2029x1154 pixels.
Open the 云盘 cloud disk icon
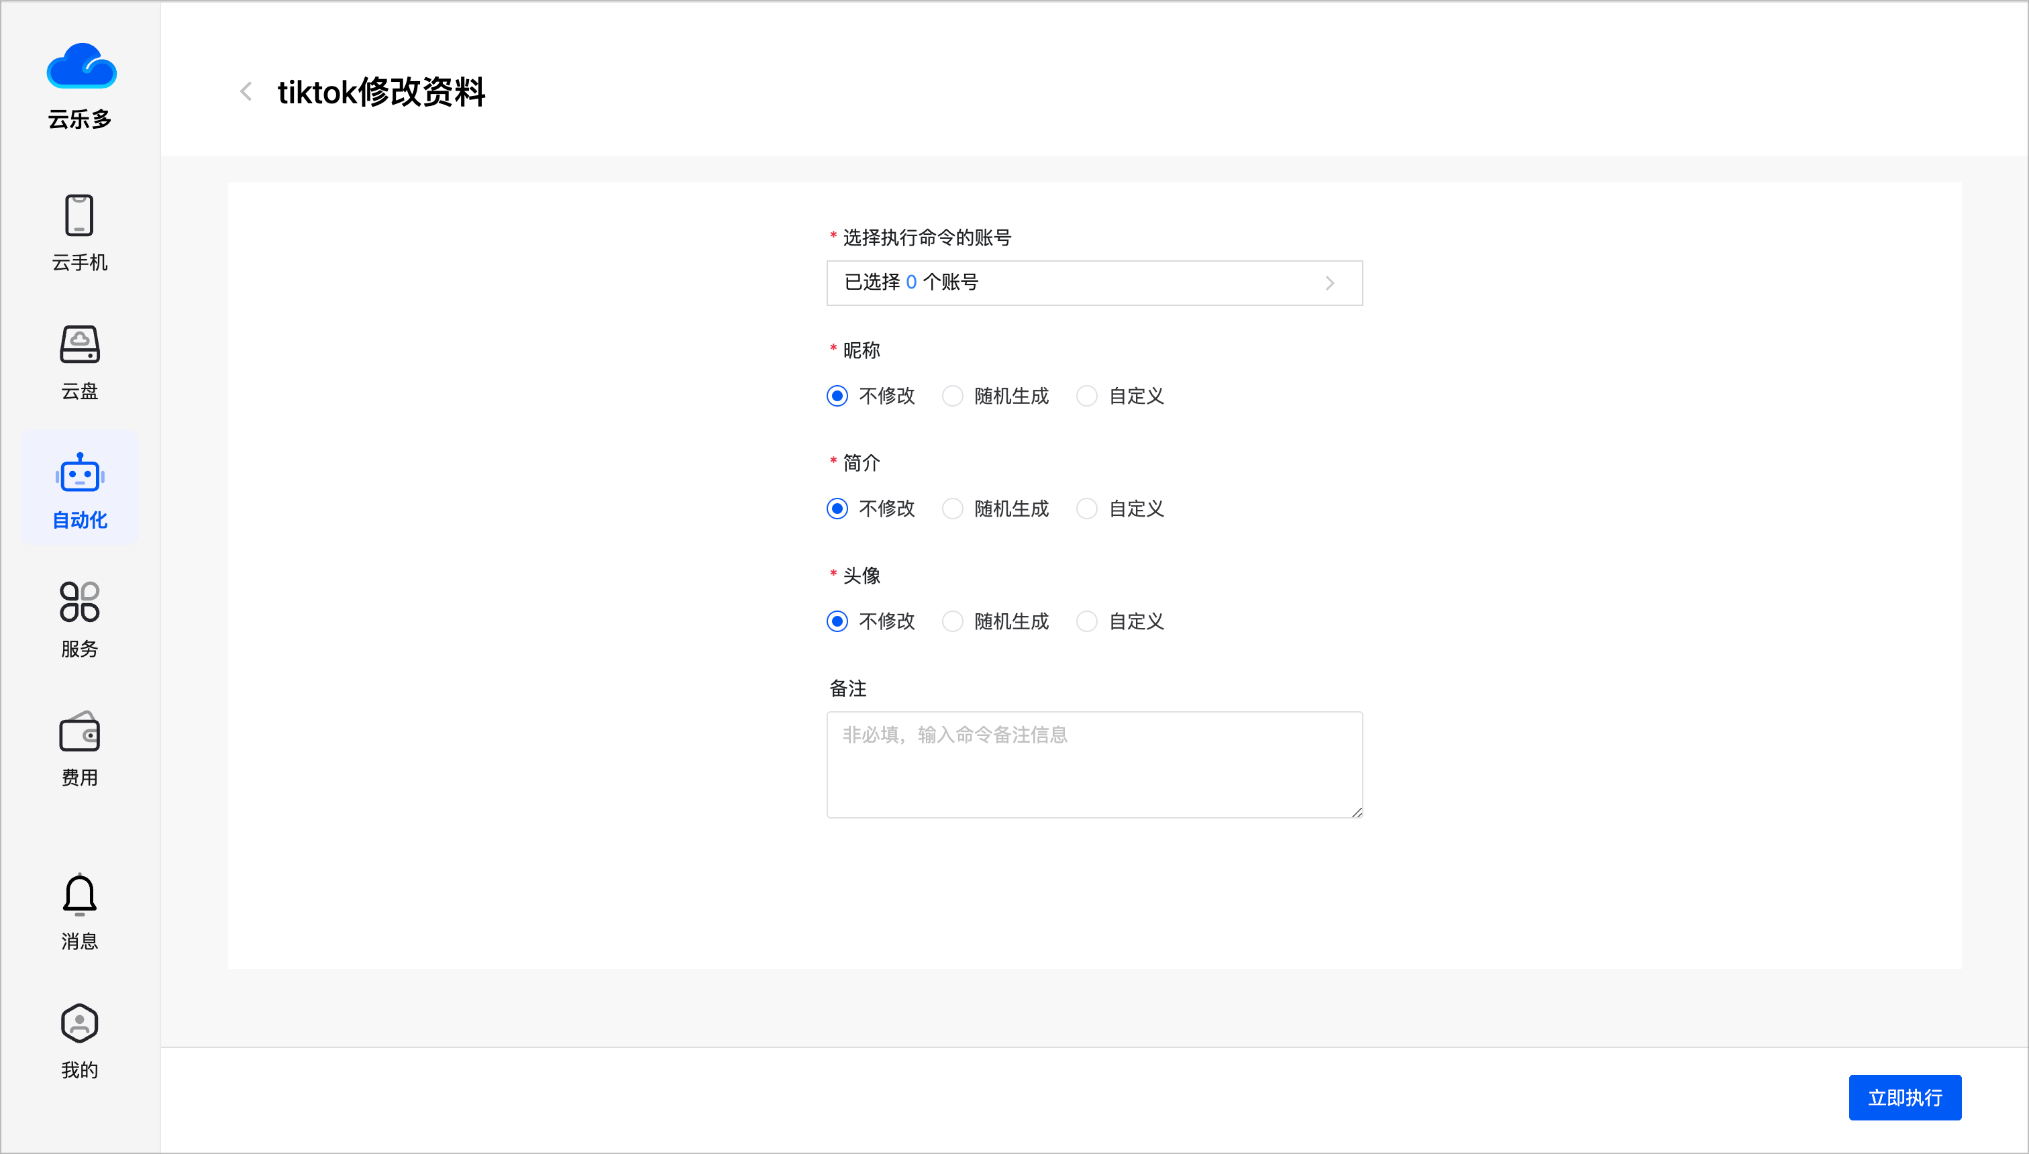point(79,344)
